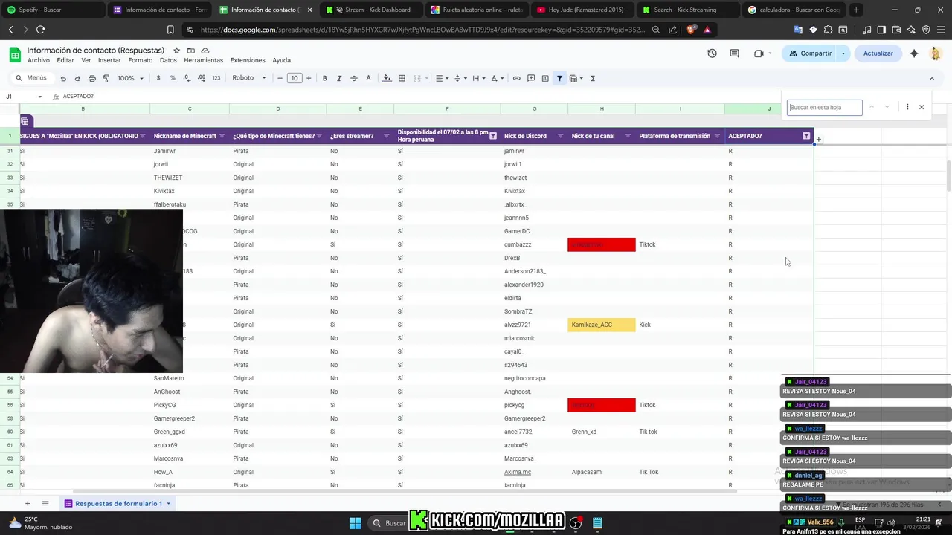This screenshot has width=952, height=535.
Task: Activate the paint format tool
Action: pos(106,78)
